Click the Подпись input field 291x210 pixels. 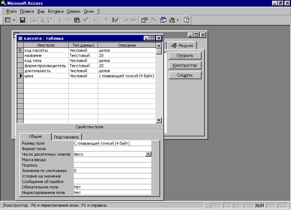click(112, 165)
